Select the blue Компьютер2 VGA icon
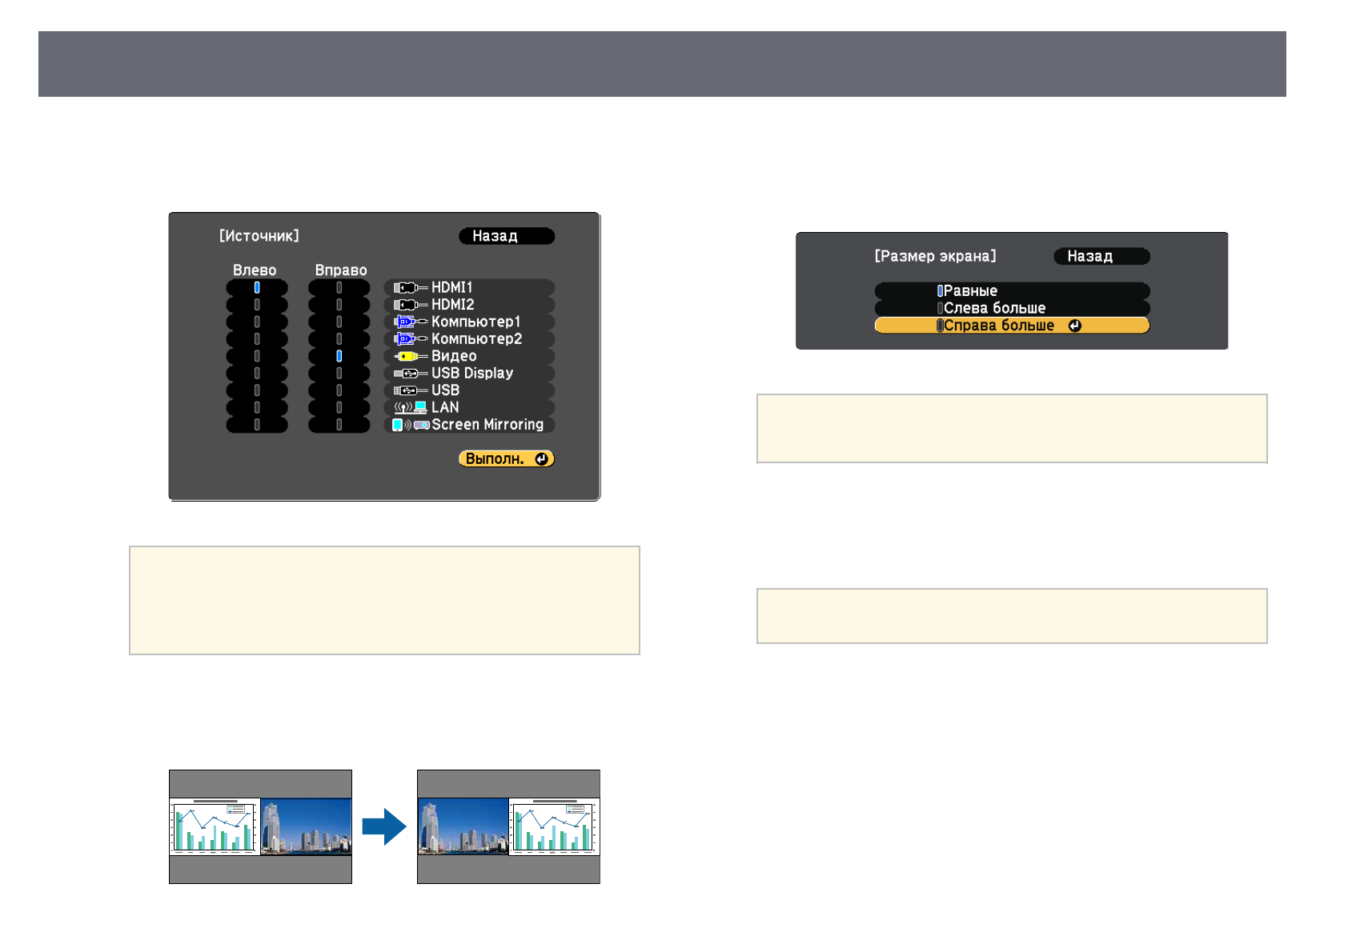Image resolution: width=1348 pixels, height=952 pixels. [409, 339]
